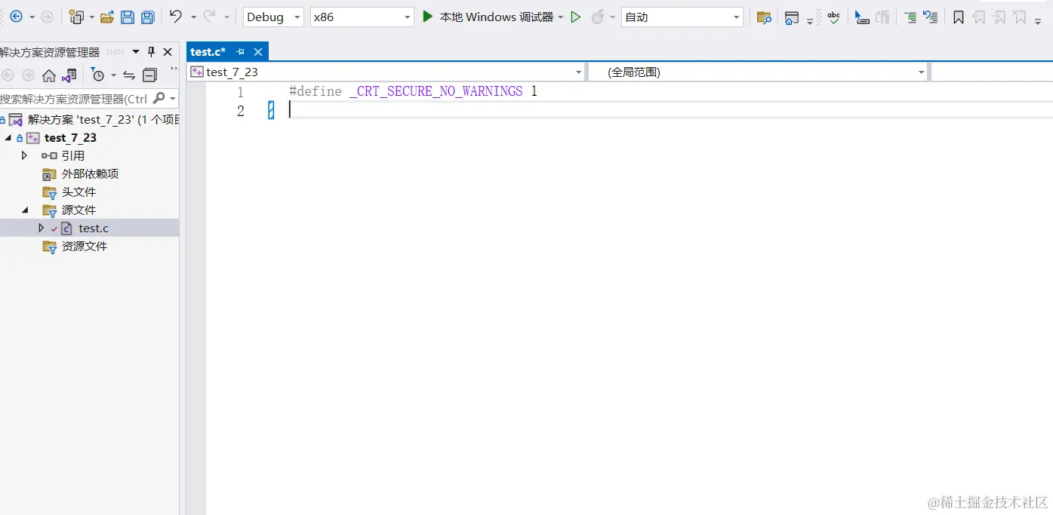Sync with active document arrows icon

point(129,75)
